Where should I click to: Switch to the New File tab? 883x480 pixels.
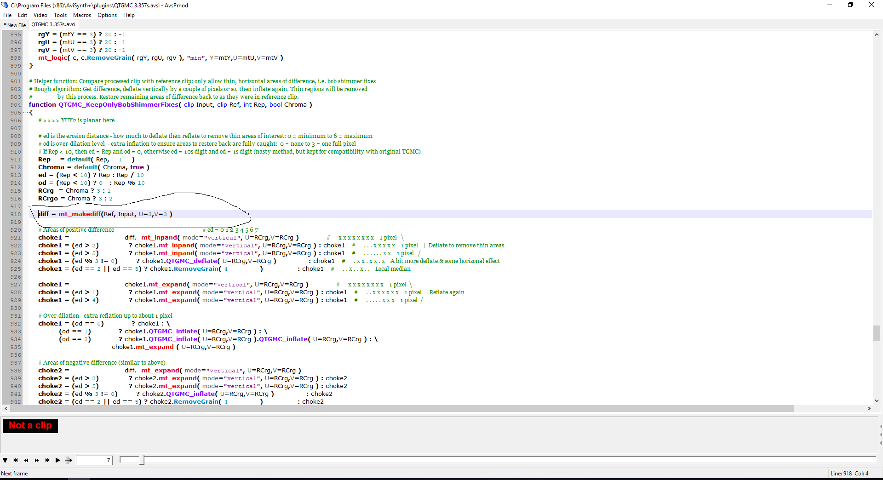[15, 25]
